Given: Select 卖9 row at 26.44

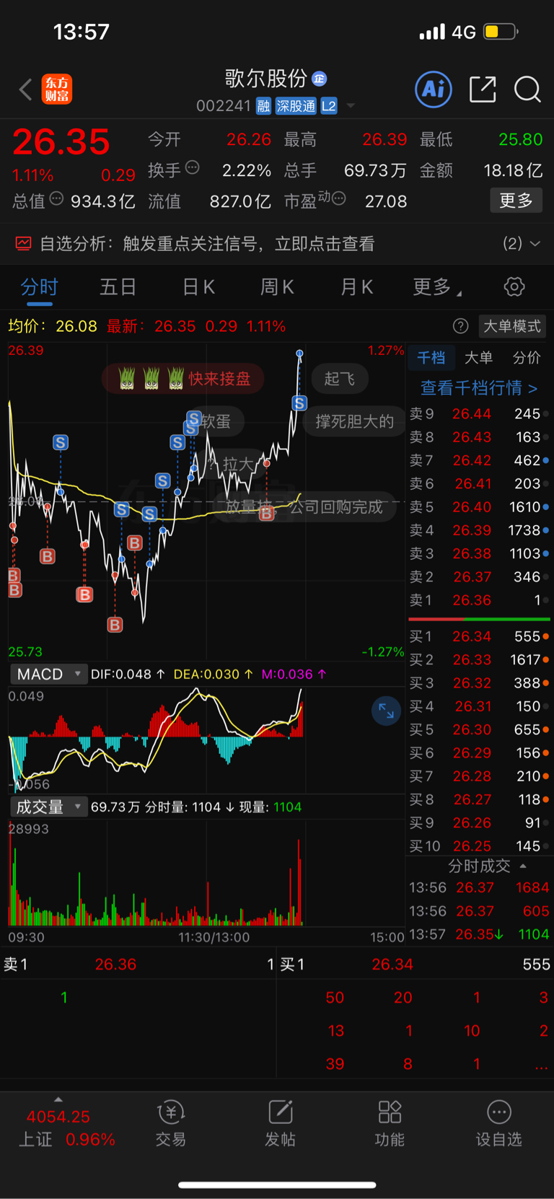Looking at the screenshot, I should coord(479,414).
